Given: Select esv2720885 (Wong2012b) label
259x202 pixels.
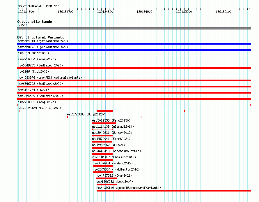Looking at the screenshot, I should 86,114.
